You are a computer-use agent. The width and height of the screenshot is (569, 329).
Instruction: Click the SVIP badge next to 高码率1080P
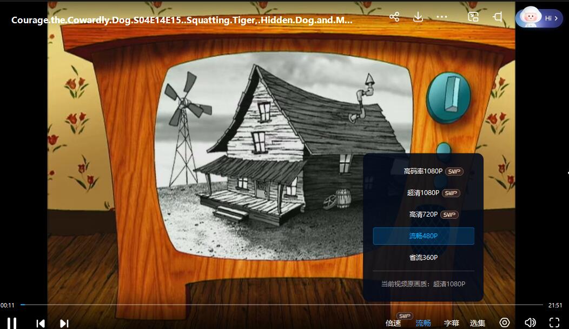pos(454,171)
